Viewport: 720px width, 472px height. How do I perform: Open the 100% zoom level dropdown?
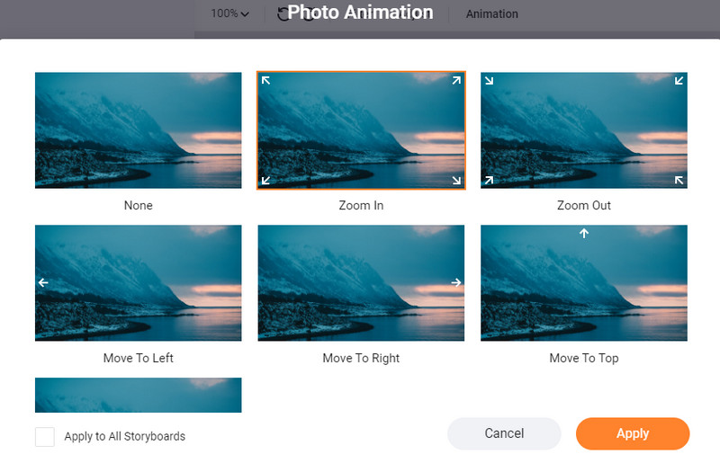point(229,13)
